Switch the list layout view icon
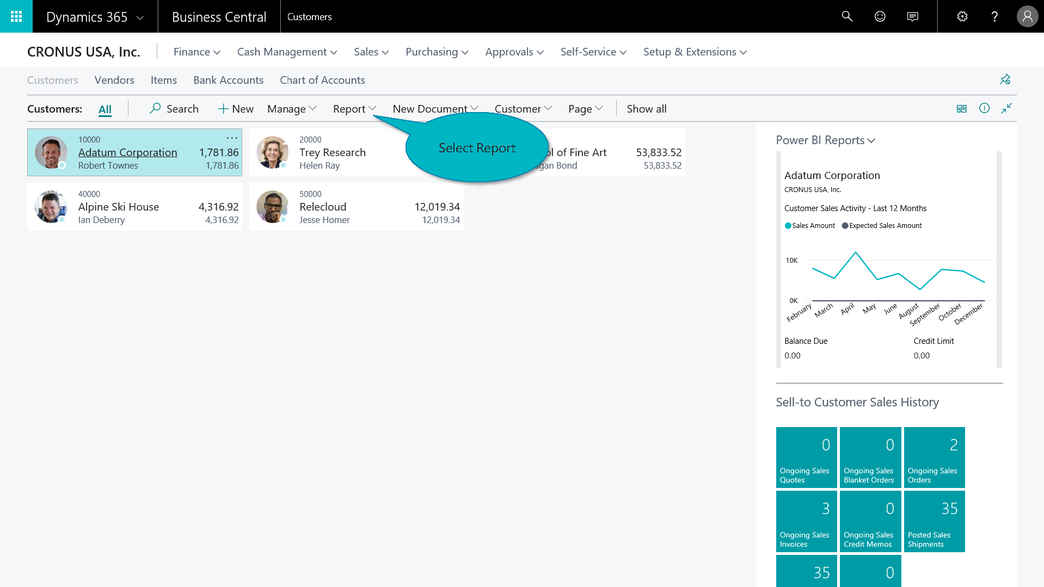This screenshot has width=1044, height=587. [961, 109]
